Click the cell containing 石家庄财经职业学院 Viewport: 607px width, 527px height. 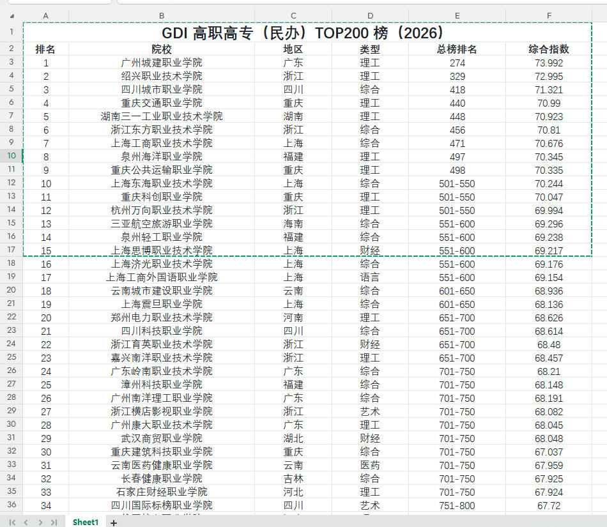161,492
